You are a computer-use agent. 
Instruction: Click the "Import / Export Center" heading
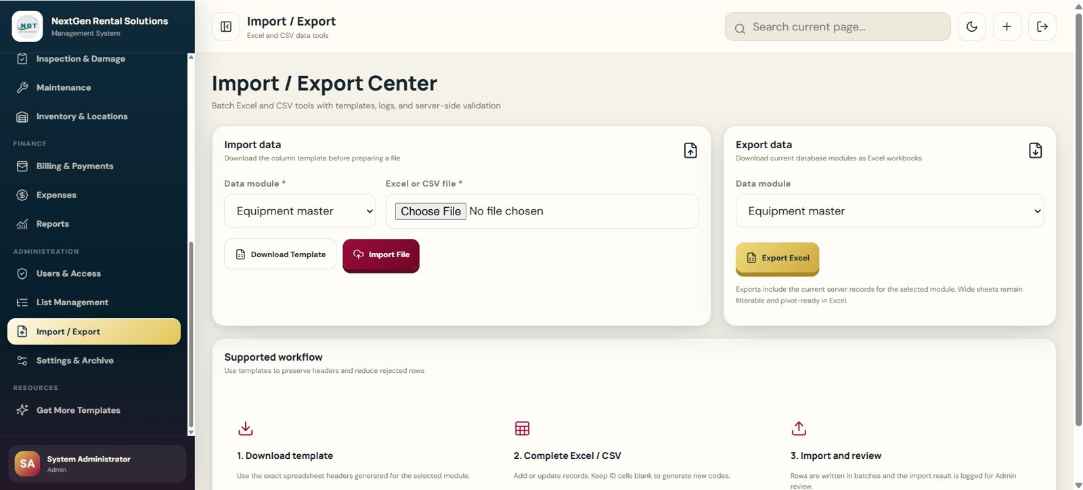pos(324,83)
